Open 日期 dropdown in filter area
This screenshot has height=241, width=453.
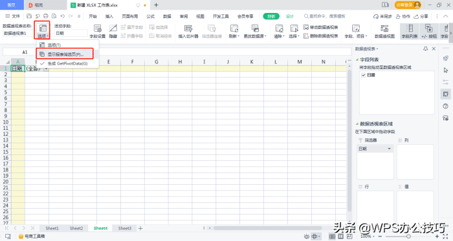click(389, 149)
